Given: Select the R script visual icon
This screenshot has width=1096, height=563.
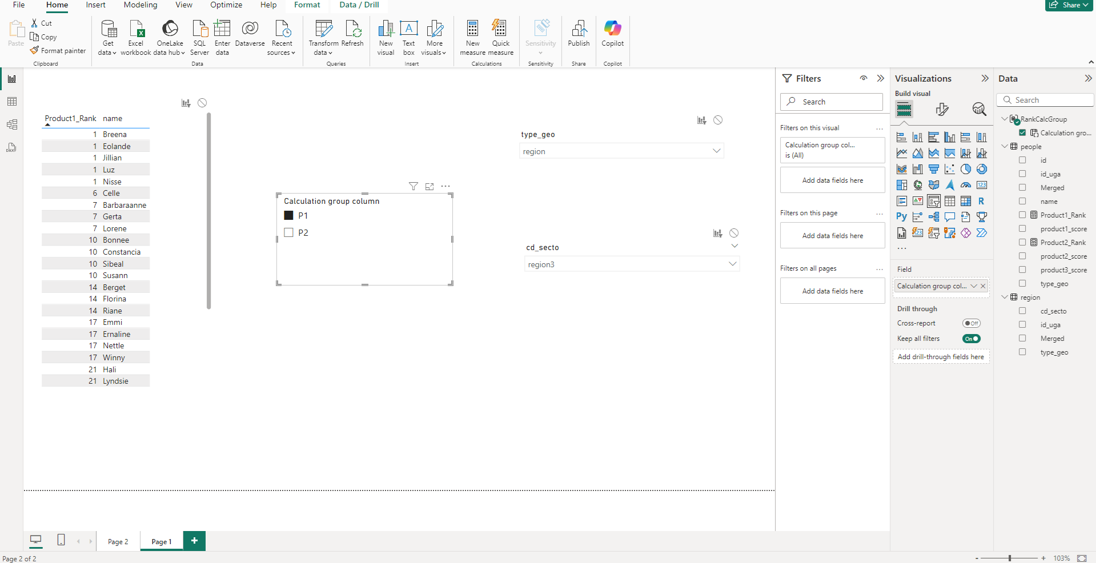Looking at the screenshot, I should point(982,201).
